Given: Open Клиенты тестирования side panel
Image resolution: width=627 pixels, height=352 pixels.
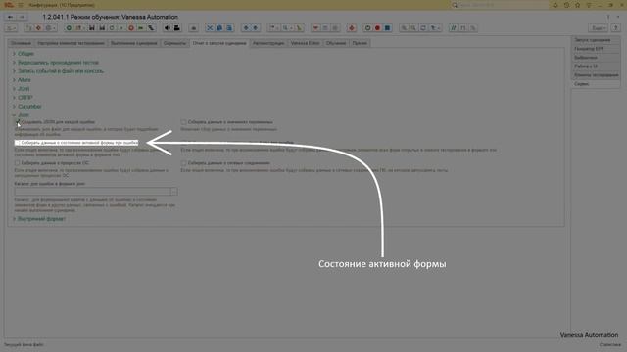Looking at the screenshot, I should 596,75.
